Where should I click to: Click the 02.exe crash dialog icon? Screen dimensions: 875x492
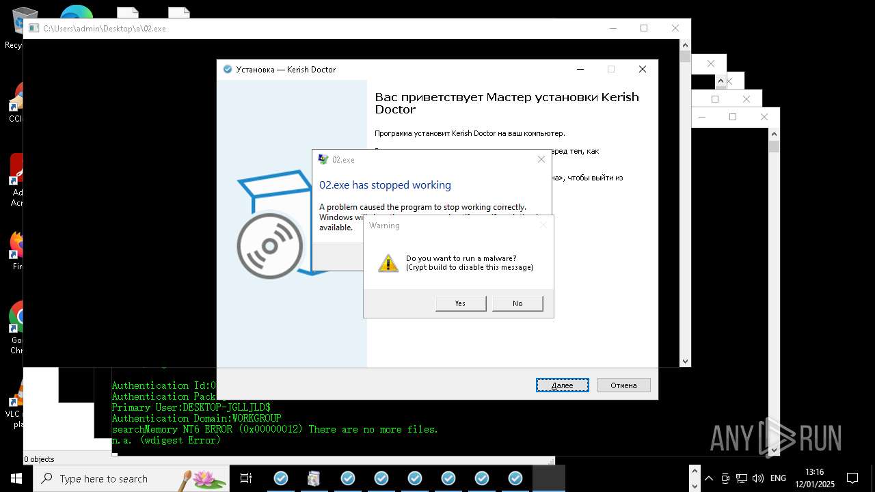coord(323,159)
